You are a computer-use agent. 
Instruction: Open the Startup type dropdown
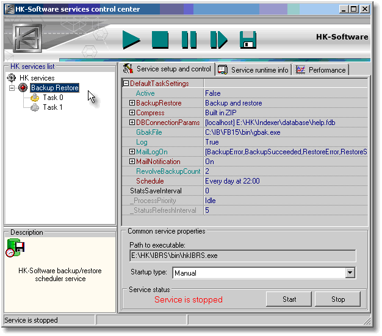[350, 273]
